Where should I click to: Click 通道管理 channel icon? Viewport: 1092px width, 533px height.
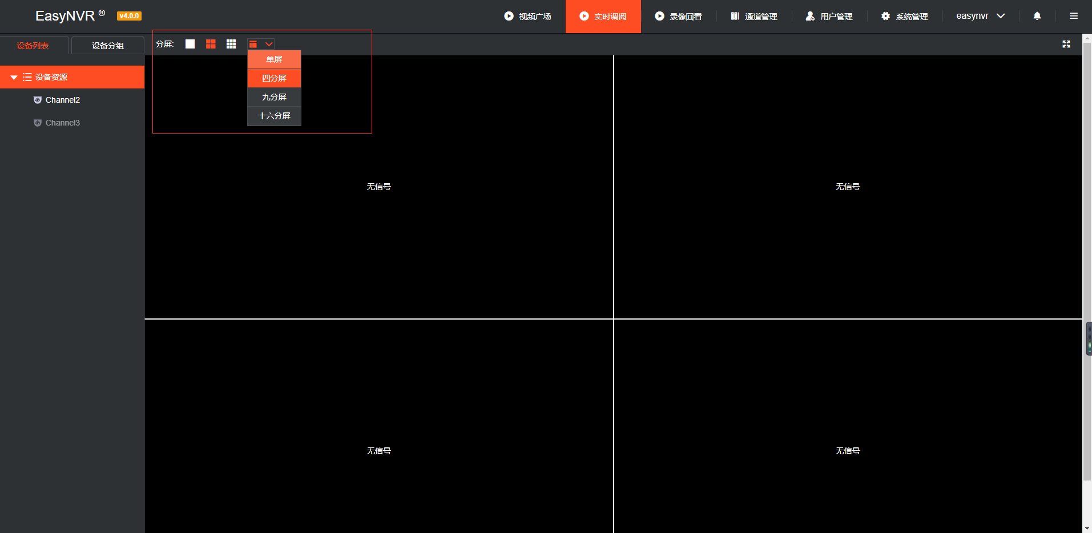coord(735,16)
